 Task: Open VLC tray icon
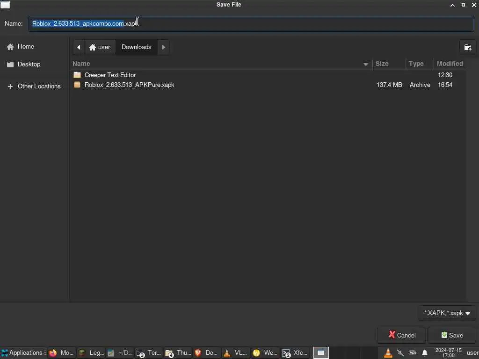pos(388,353)
